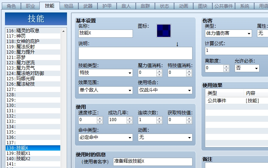Select skill 124:魔法绝对防御
268x168 pixels.
33,73
